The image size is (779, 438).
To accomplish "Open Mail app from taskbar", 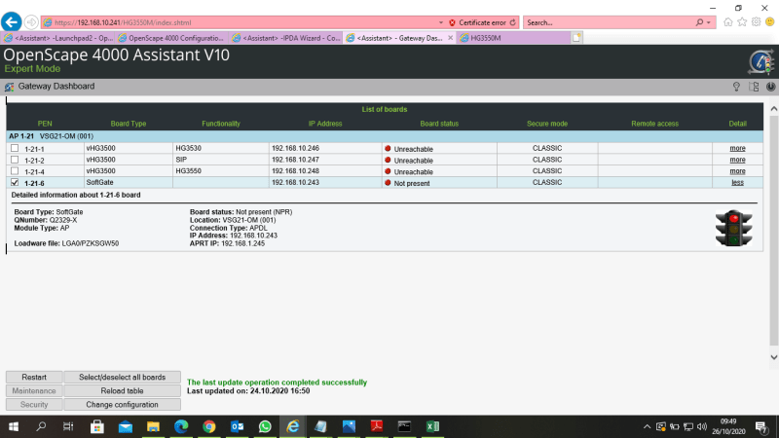I will tap(126, 426).
